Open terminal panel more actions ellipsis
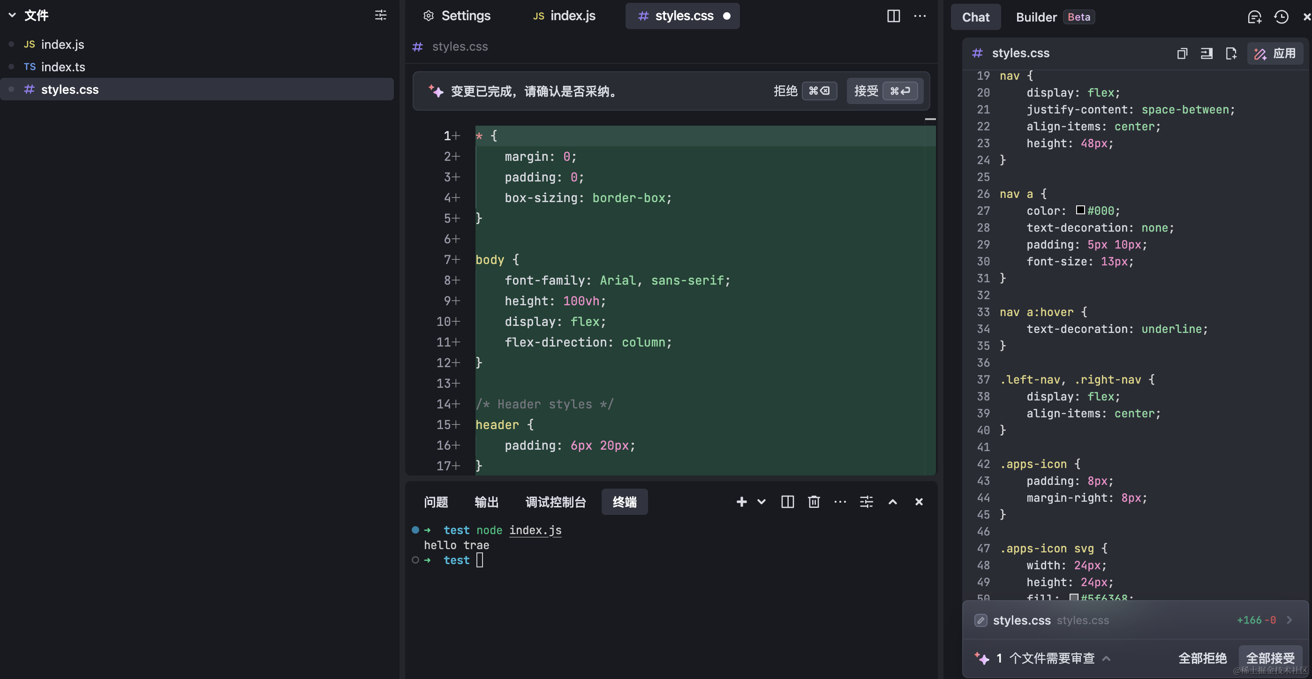The width and height of the screenshot is (1312, 679). pos(840,502)
